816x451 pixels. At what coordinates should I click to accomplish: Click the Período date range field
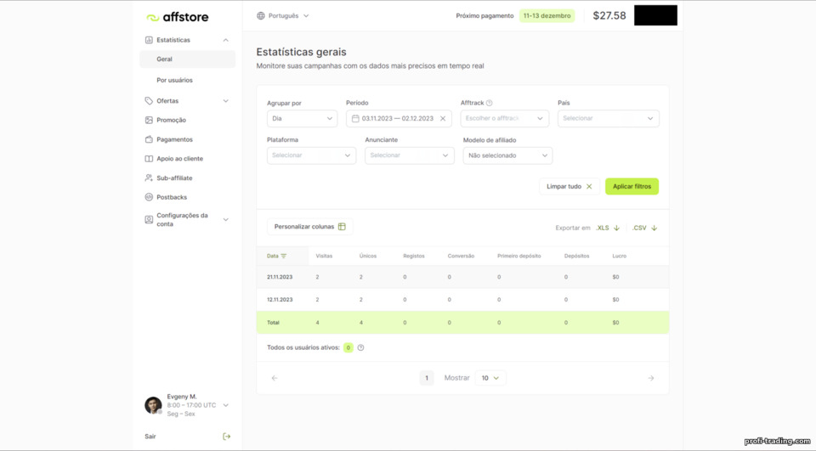[x=399, y=119]
